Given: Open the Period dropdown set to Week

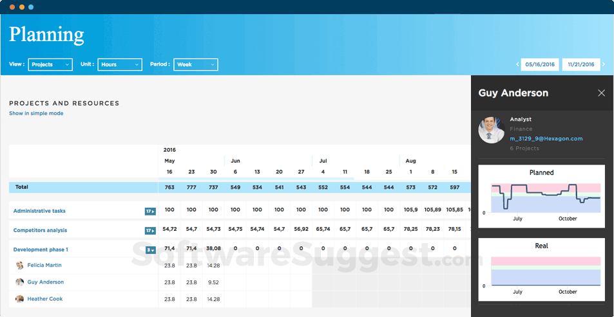Looking at the screenshot, I should coord(195,64).
